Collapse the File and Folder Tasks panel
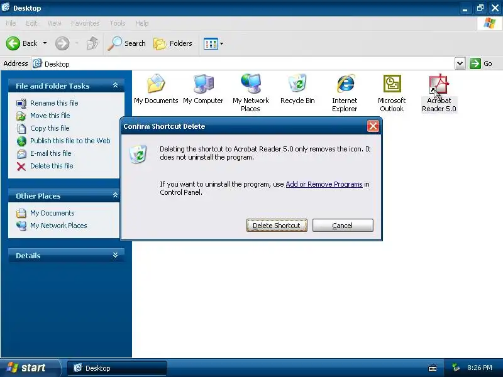The width and height of the screenshot is (503, 377). [x=116, y=85]
